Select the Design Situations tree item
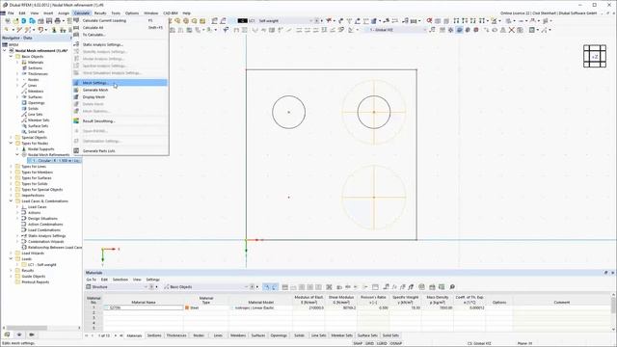Viewport: 617px width, 347px height. [42, 219]
